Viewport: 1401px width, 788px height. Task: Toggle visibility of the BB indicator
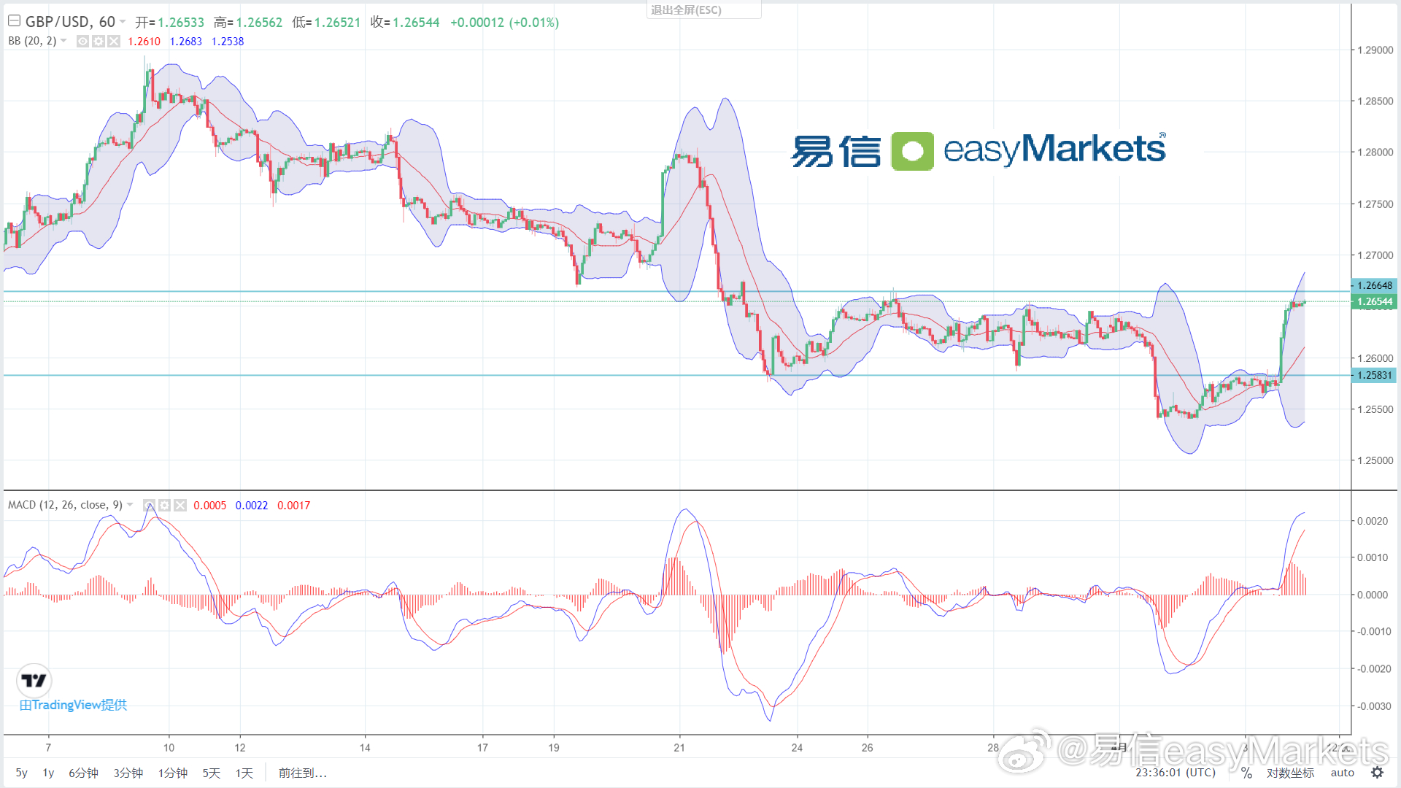(82, 41)
